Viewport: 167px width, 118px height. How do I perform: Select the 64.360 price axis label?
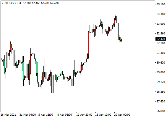pyautogui.click(x=161, y=14)
